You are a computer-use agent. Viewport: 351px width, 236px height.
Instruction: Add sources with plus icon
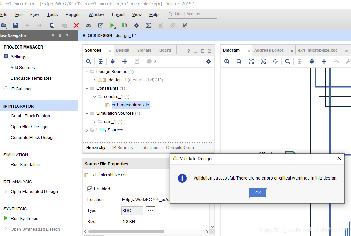(125, 61)
